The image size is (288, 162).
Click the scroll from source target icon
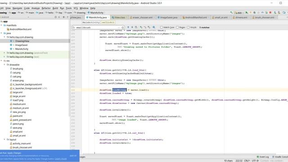[55, 17]
